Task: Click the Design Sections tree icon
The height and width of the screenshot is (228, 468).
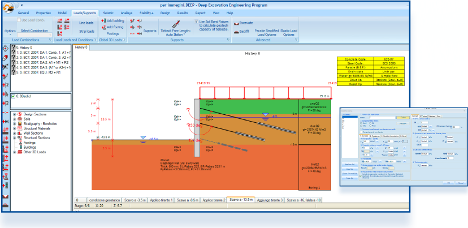Action: click(20, 114)
